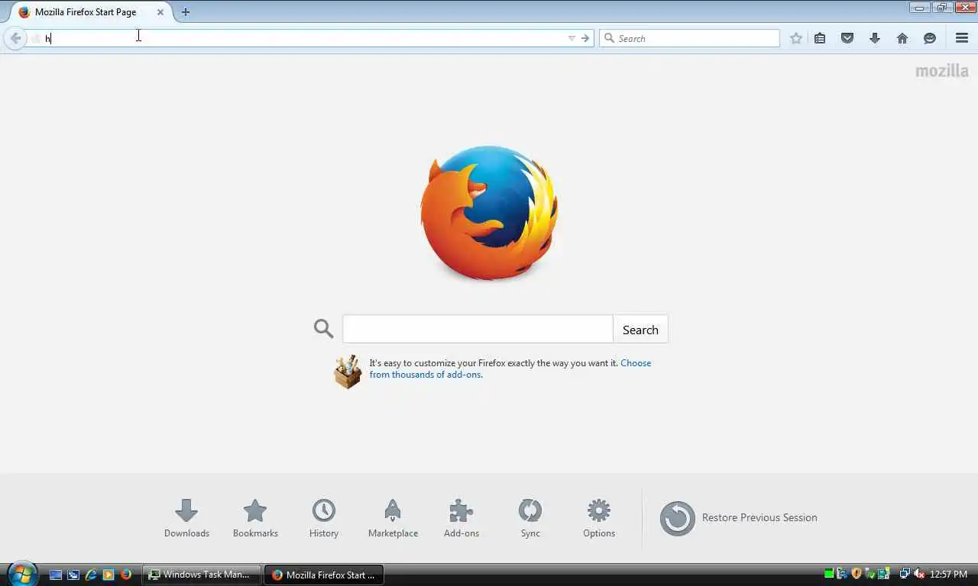Image resolution: width=978 pixels, height=586 pixels.
Task: Click Show Desktop in Quick Launch
Action: (56, 575)
